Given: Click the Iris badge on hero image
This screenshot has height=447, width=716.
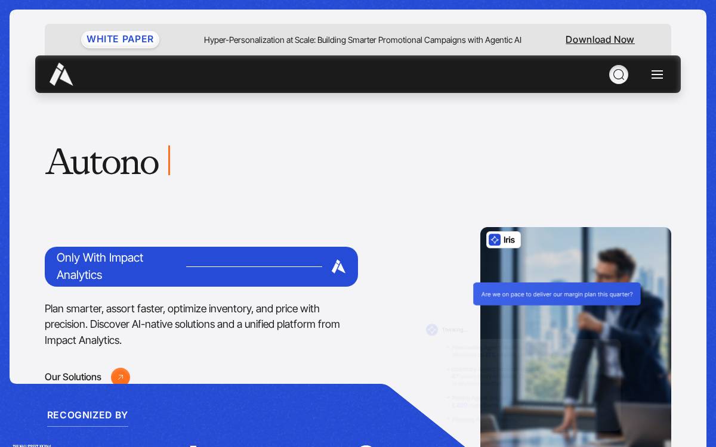Looking at the screenshot, I should click(503, 240).
